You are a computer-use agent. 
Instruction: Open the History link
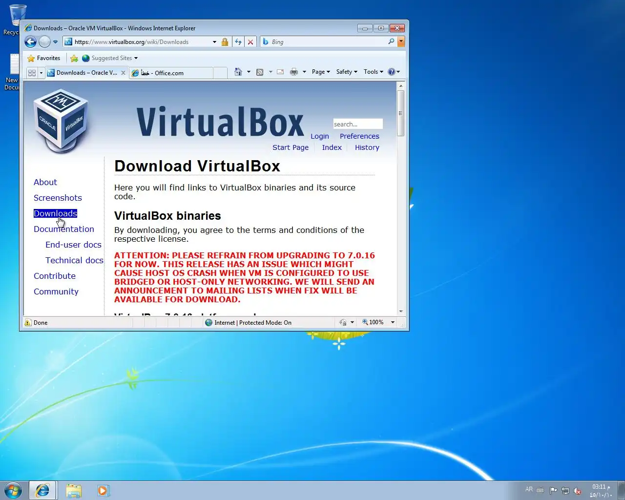coord(367,147)
